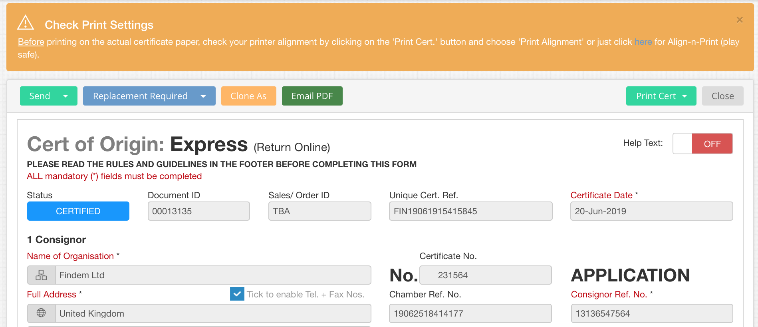The height and width of the screenshot is (327, 758).
Task: Click the Certificate No. field 231564
Action: [485, 275]
